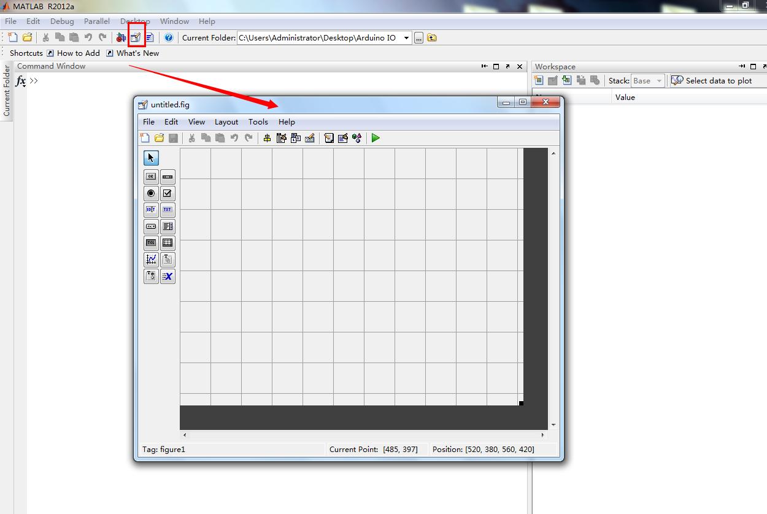Image resolution: width=767 pixels, height=514 pixels.
Task: Click Select data to plot button
Action: 712,80
